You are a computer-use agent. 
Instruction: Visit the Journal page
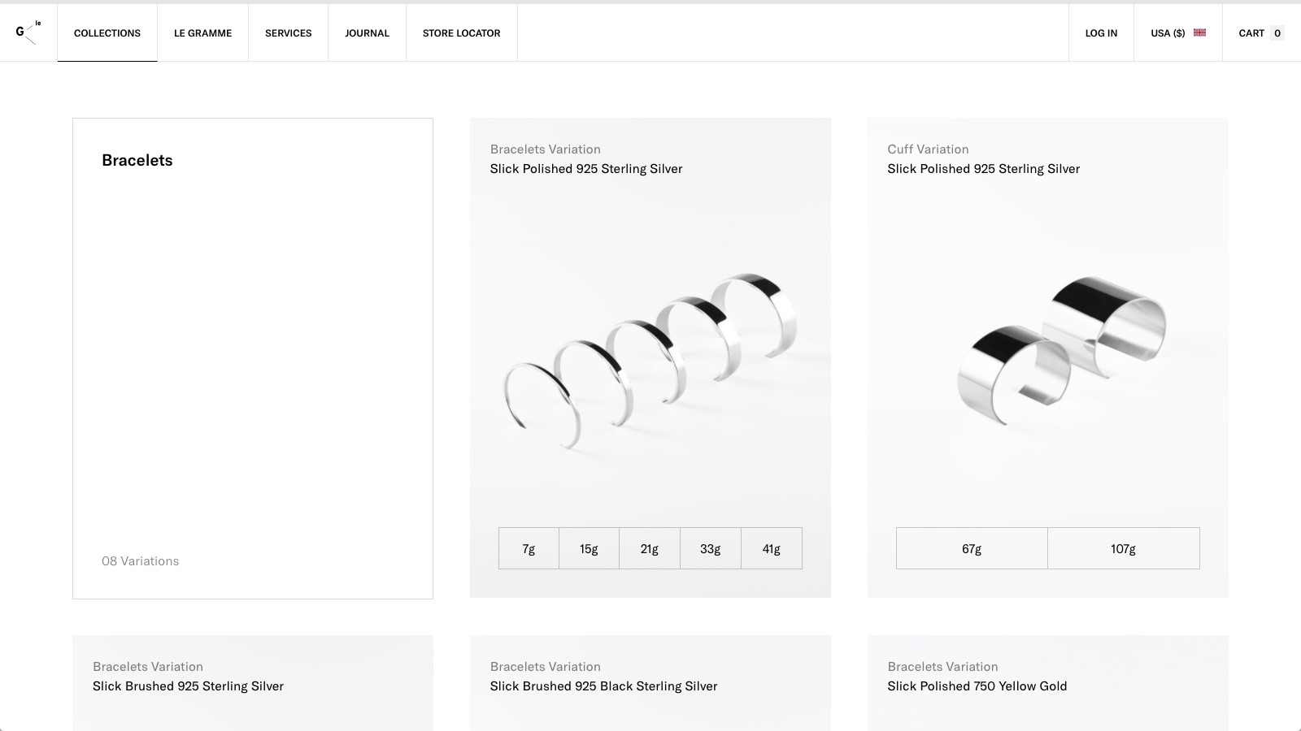coord(367,33)
